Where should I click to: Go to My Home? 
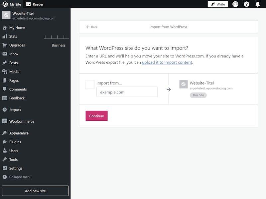click(x=17, y=28)
